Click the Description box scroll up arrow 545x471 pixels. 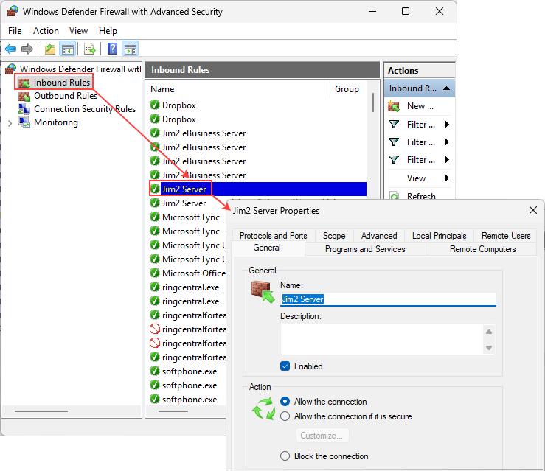point(489,332)
